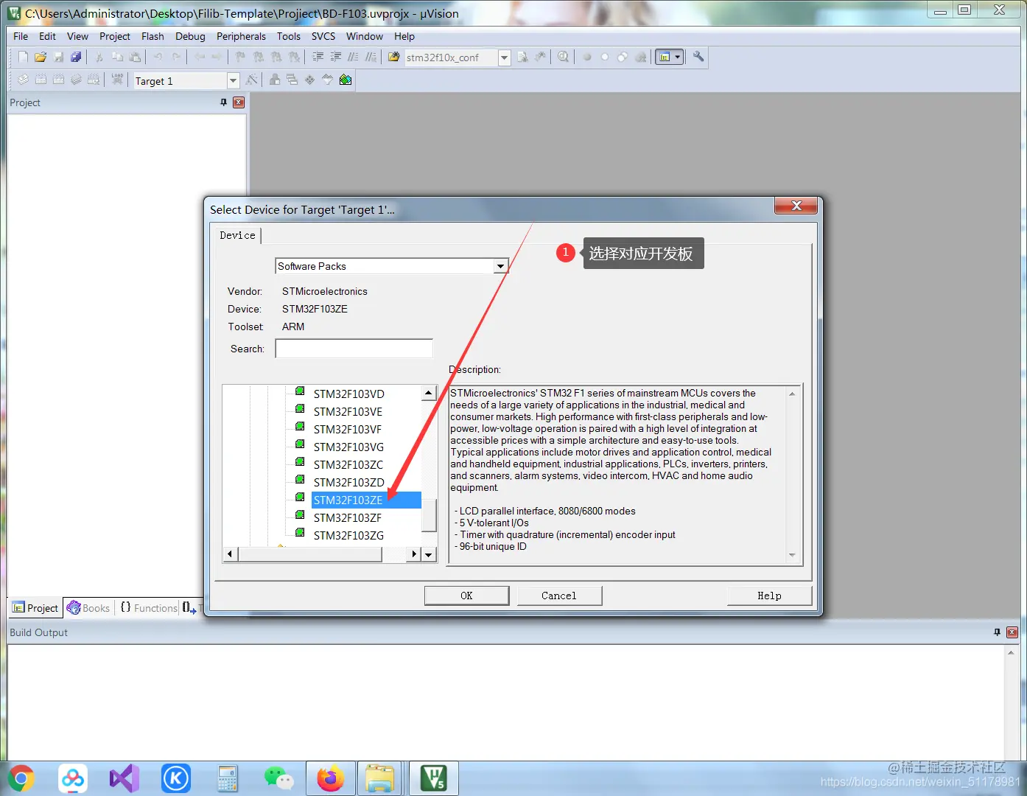
Task: Open the File menu
Action: point(21,36)
